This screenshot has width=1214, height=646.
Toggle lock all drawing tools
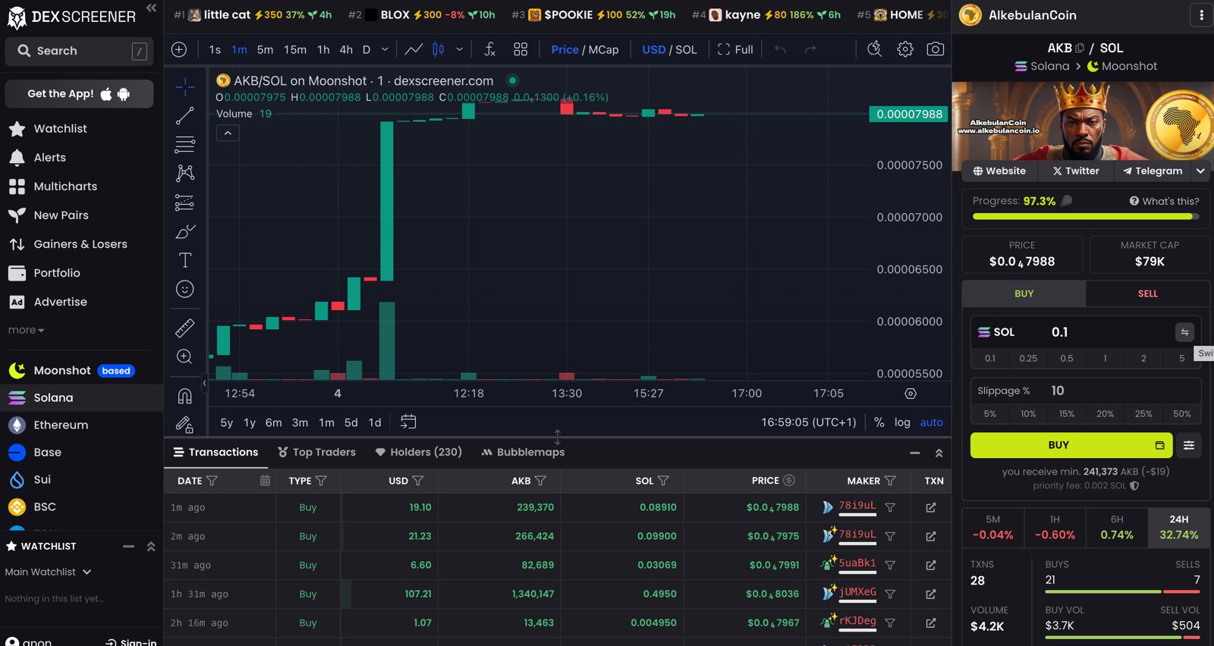click(x=184, y=425)
